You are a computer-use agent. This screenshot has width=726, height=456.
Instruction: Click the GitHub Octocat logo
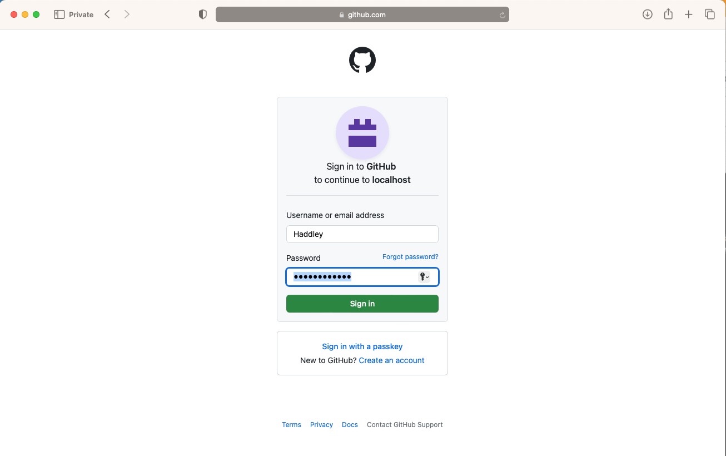click(362, 60)
